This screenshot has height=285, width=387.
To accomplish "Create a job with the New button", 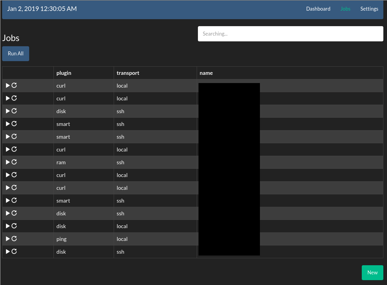I will coord(372,273).
